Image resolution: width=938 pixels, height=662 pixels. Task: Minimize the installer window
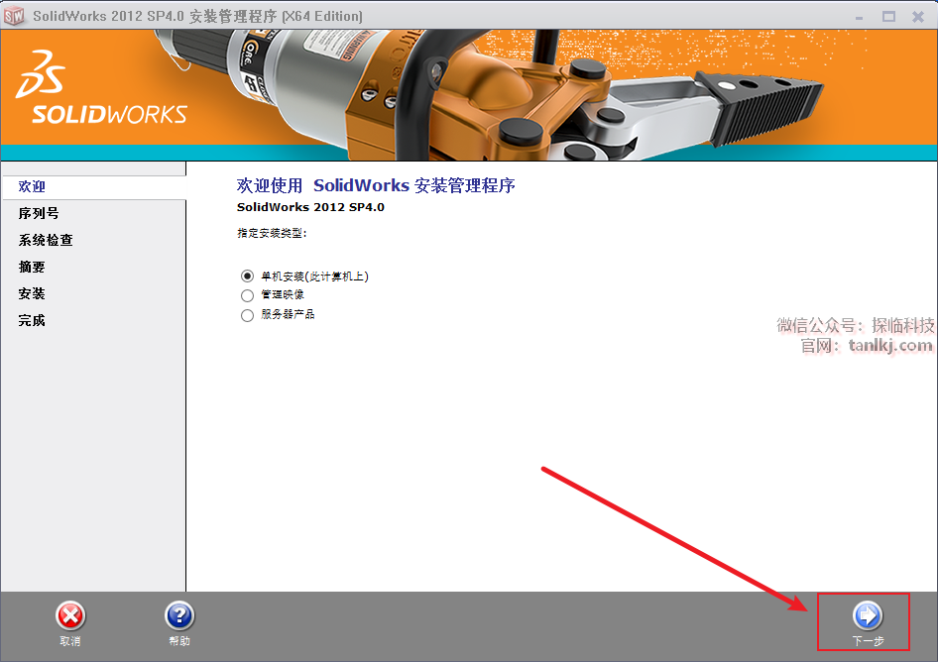(859, 17)
